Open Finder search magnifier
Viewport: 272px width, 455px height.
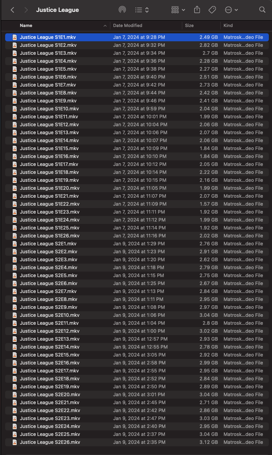(262, 10)
